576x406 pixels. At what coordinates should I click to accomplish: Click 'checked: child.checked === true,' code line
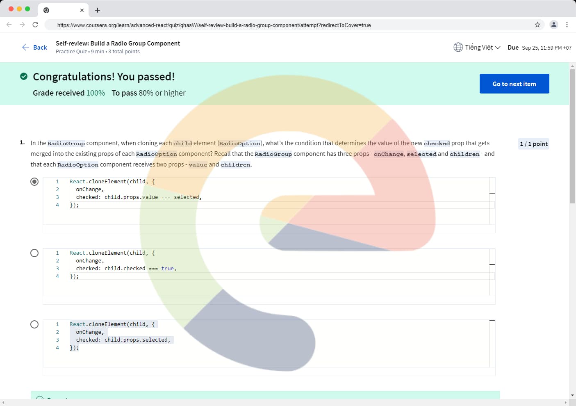126,269
